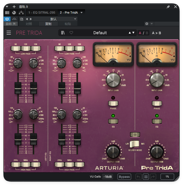Undo last change with undo arrow
The height and width of the screenshot is (185, 183).
[138, 177]
